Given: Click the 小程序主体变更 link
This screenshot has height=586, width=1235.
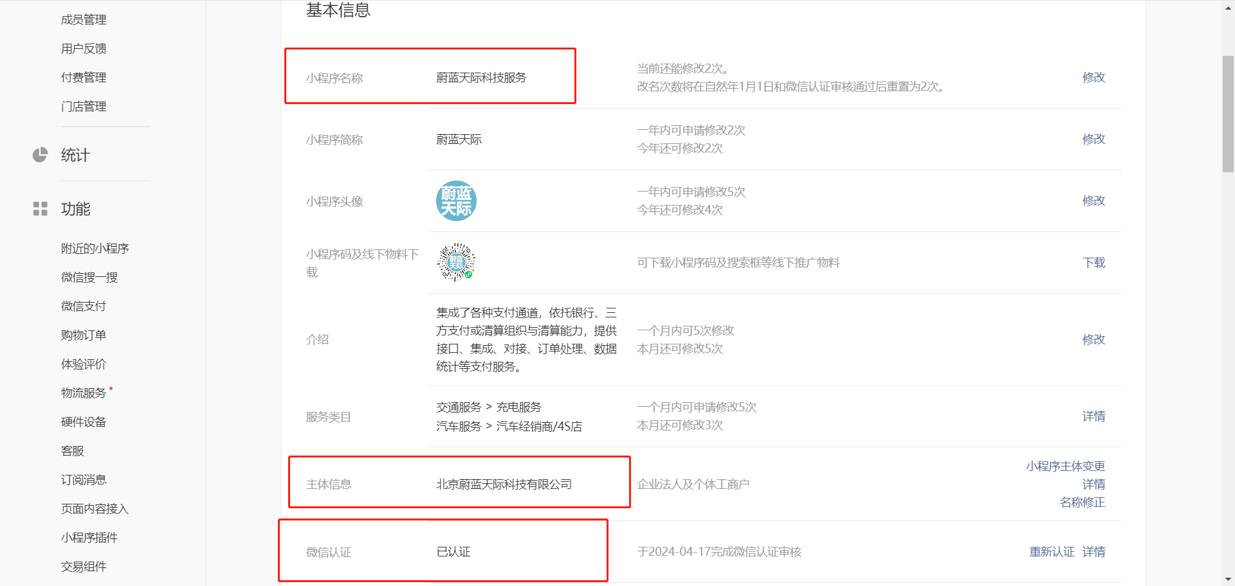Looking at the screenshot, I should point(1065,466).
